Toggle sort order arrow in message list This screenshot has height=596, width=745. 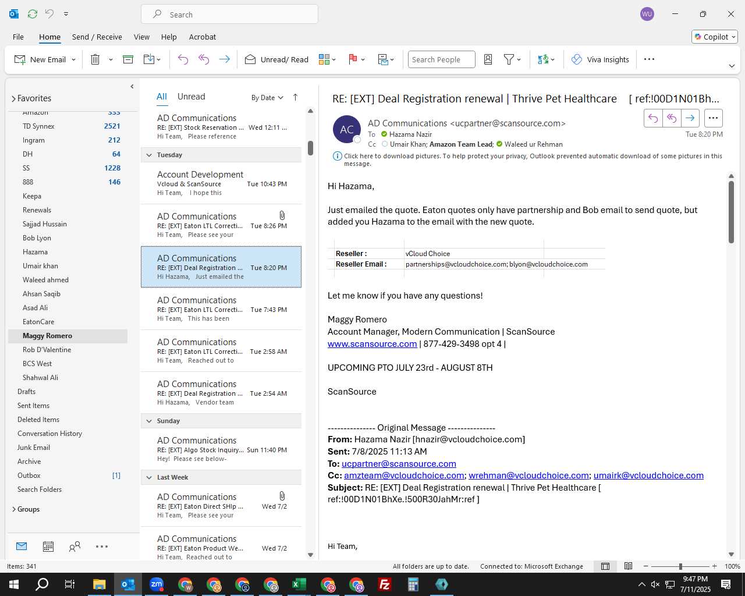295,97
